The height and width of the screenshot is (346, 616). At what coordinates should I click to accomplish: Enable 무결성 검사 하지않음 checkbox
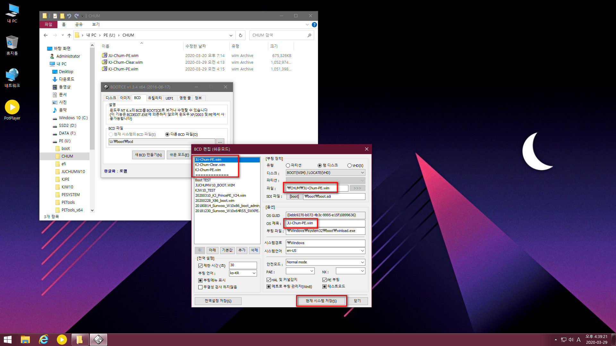[x=200, y=287]
